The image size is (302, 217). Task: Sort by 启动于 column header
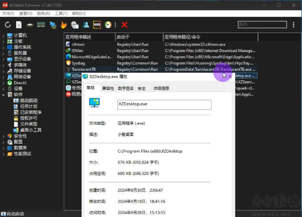tap(139, 37)
